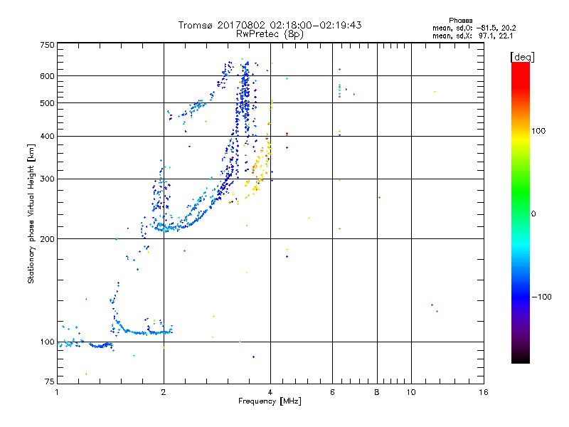Click the x-axis tick label "4"
Image resolution: width=569 pixels, height=427 pixels.
(270, 392)
